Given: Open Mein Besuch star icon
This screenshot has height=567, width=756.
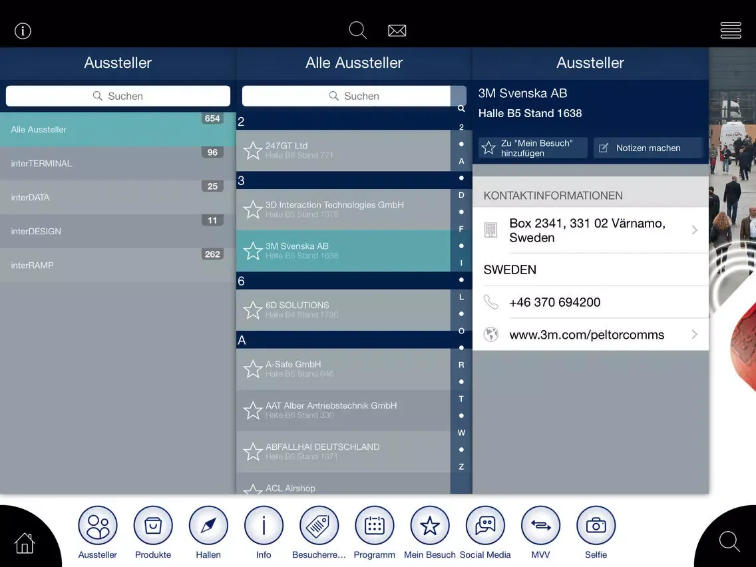Looking at the screenshot, I should click(430, 526).
